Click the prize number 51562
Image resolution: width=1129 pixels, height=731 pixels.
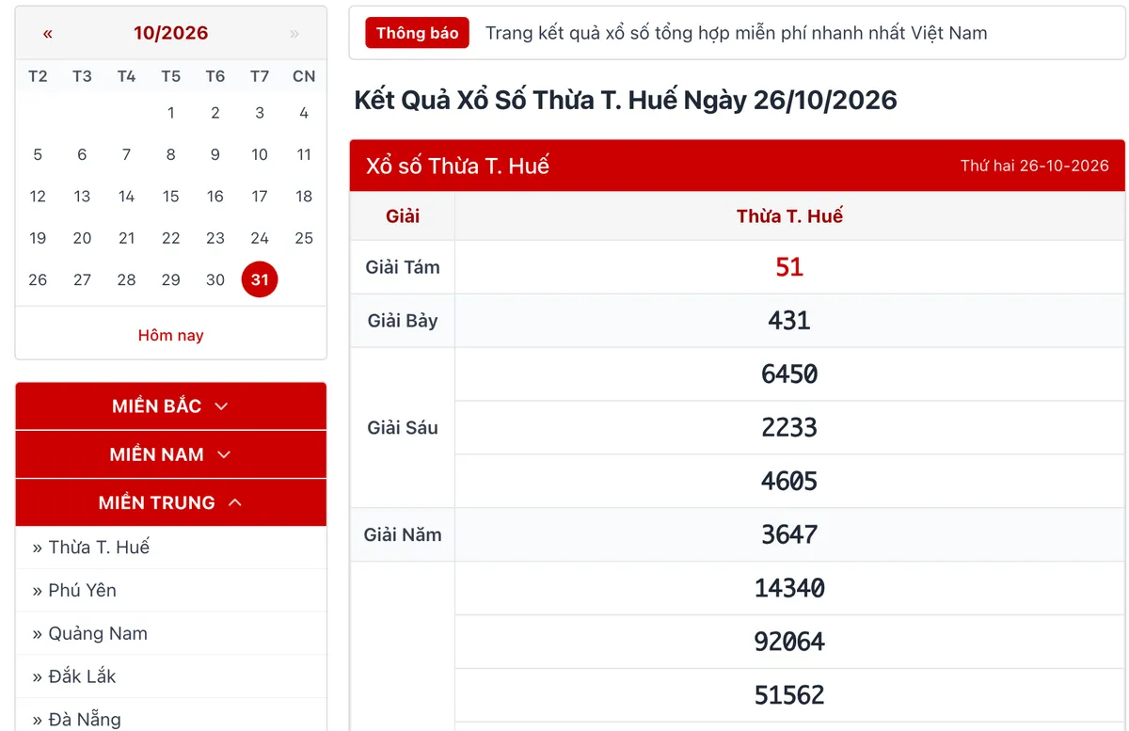click(x=789, y=696)
